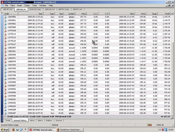Click order icon for order 13946387
The image size is (175, 132).
click(x=5, y=113)
